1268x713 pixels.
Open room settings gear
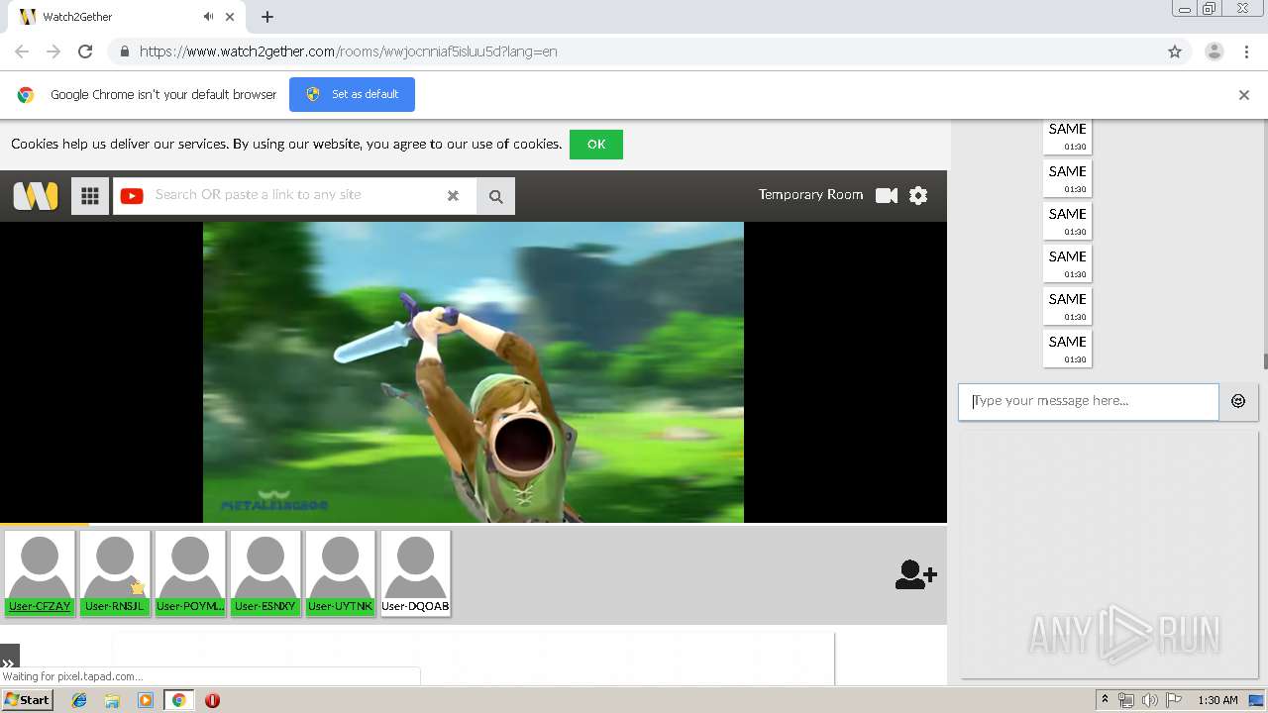click(918, 196)
